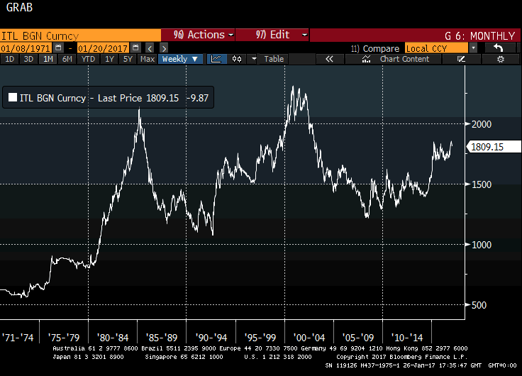Click the Chart Content button label

[x=404, y=59]
